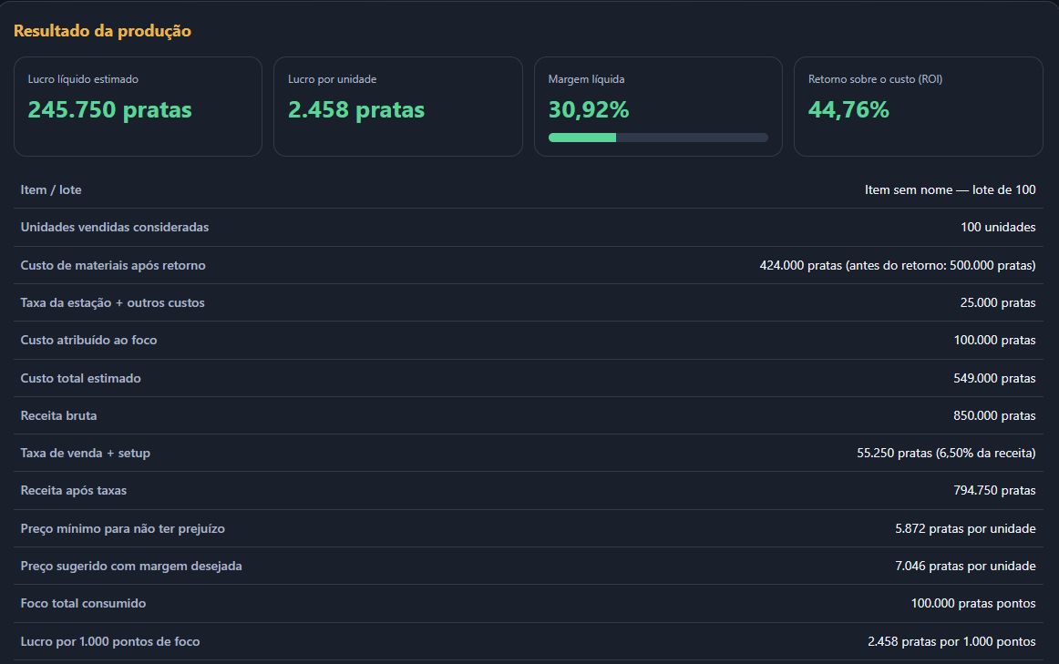Select the "Resultado da produção" heading

(102, 31)
